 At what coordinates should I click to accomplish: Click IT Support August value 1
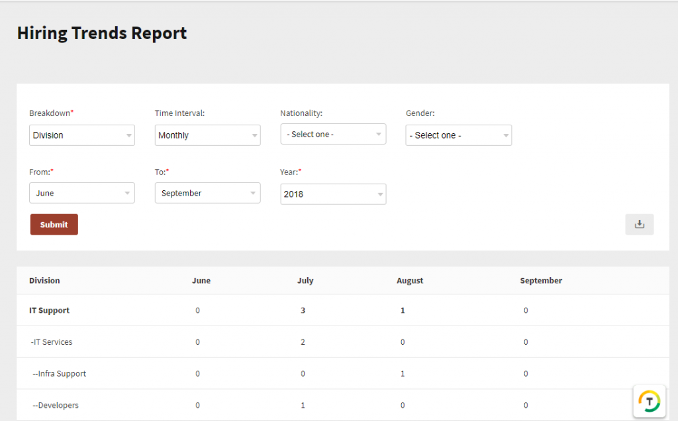coord(403,310)
